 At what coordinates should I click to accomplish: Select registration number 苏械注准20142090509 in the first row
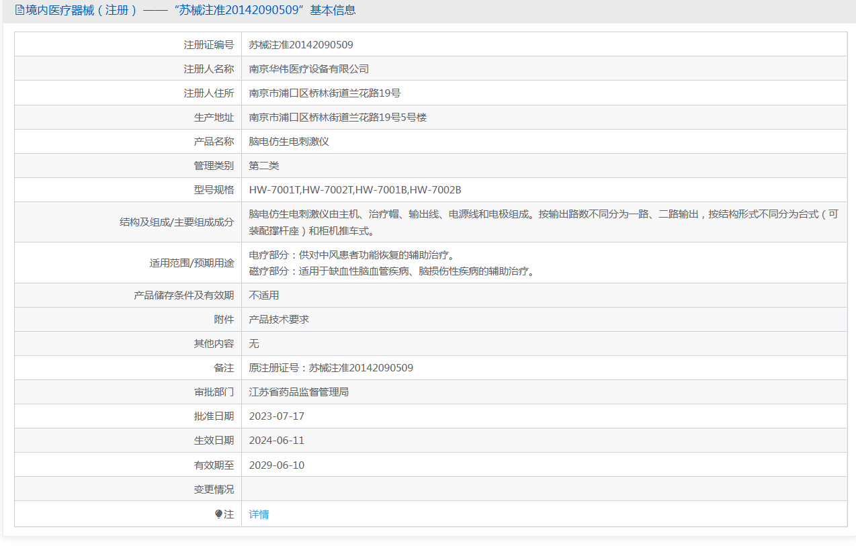coord(301,45)
